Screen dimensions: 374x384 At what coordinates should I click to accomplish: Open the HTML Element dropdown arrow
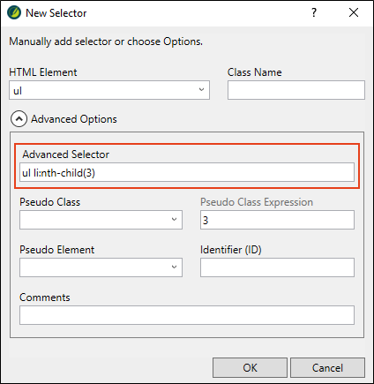(201, 90)
